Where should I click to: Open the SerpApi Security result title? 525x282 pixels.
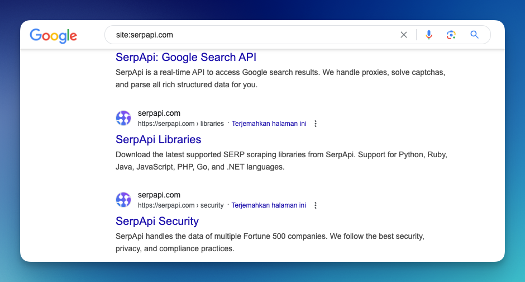(x=157, y=222)
